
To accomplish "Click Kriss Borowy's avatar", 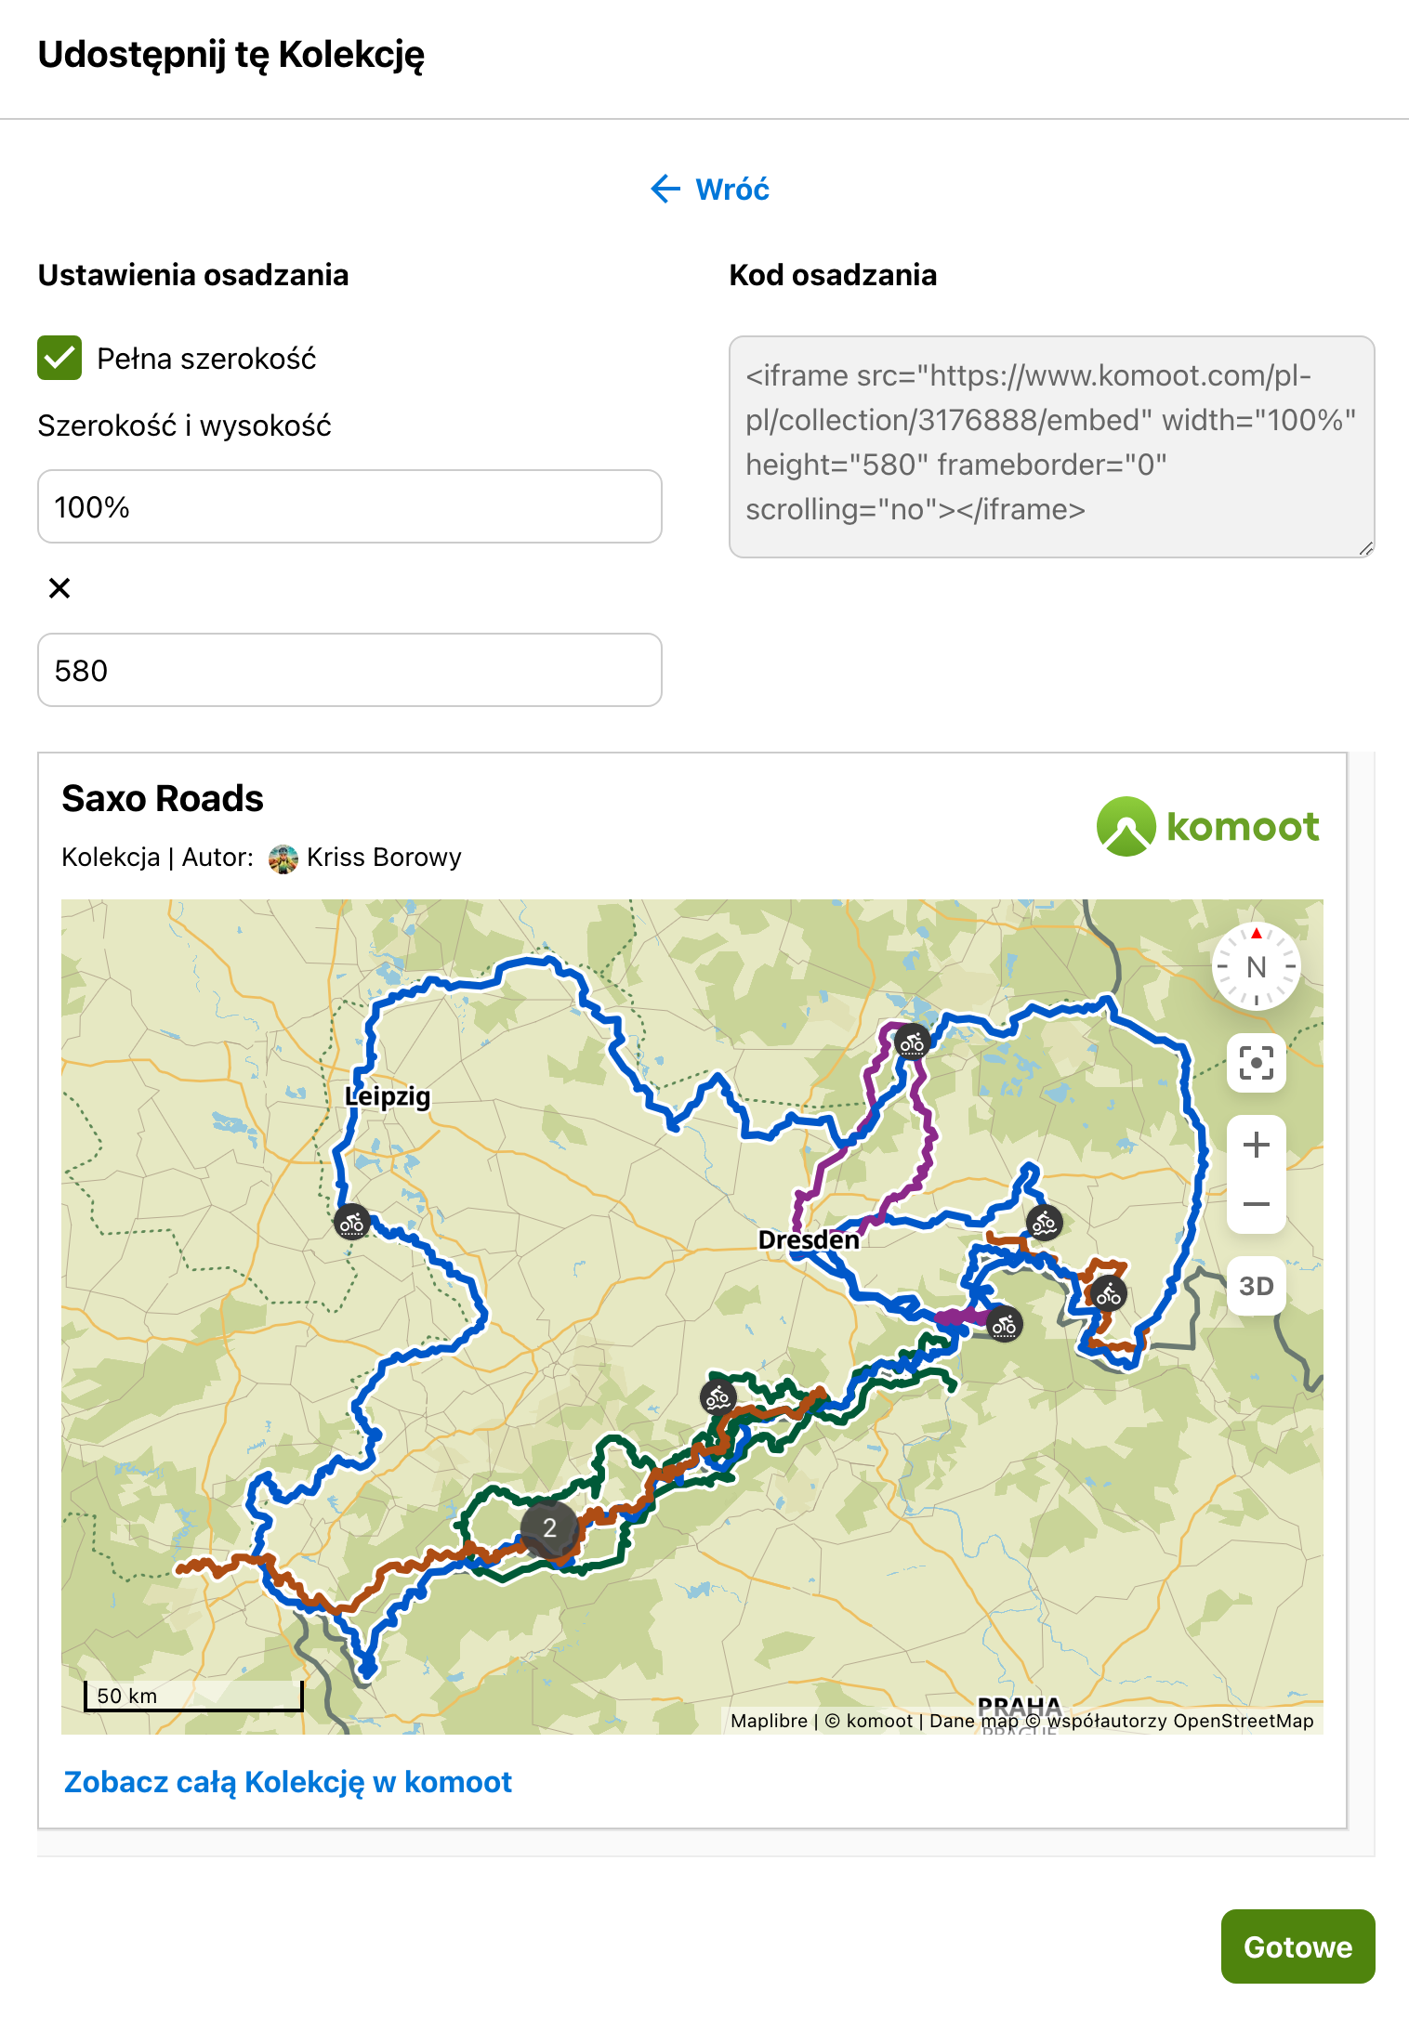I will point(283,858).
